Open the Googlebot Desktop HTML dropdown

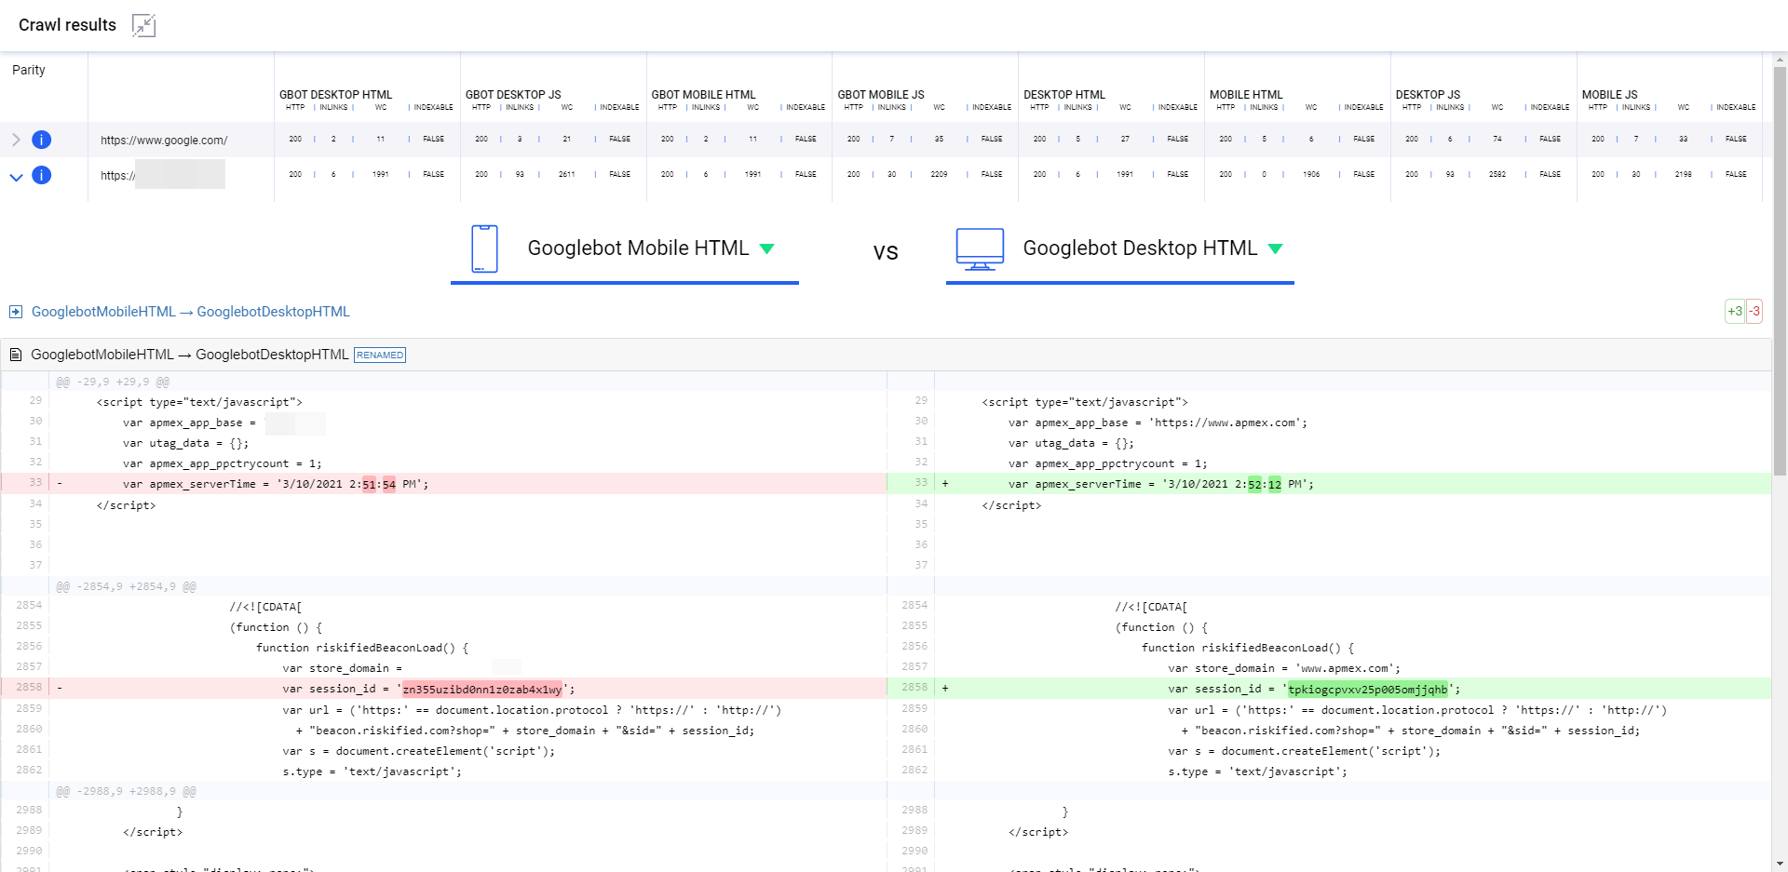(1275, 248)
